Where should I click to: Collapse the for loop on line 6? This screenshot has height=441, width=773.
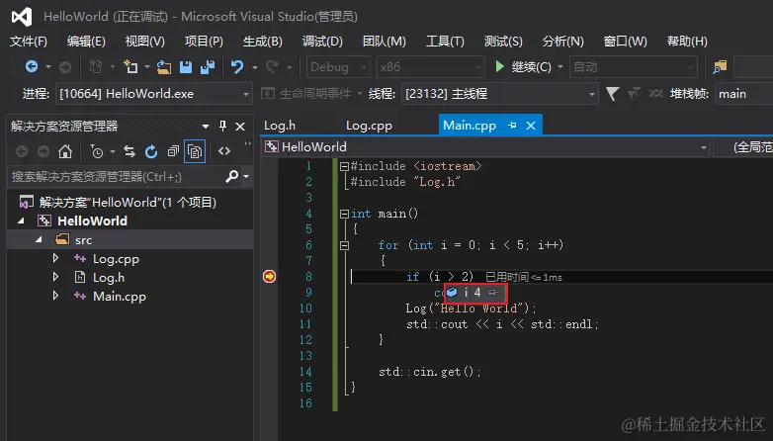[345, 245]
